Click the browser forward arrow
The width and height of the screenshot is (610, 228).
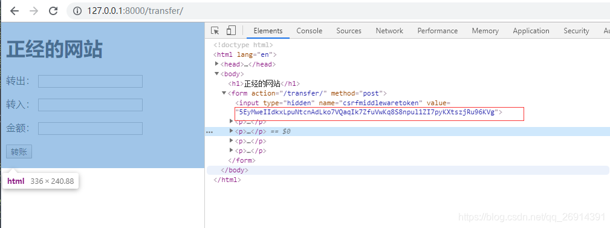pyautogui.click(x=34, y=11)
